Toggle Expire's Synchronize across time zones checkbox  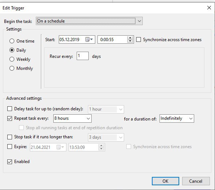pyautogui.click(x=128, y=147)
